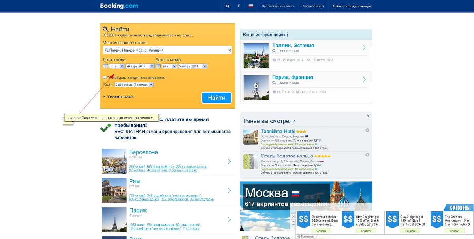Open the check-out month dropdown

[192, 66]
